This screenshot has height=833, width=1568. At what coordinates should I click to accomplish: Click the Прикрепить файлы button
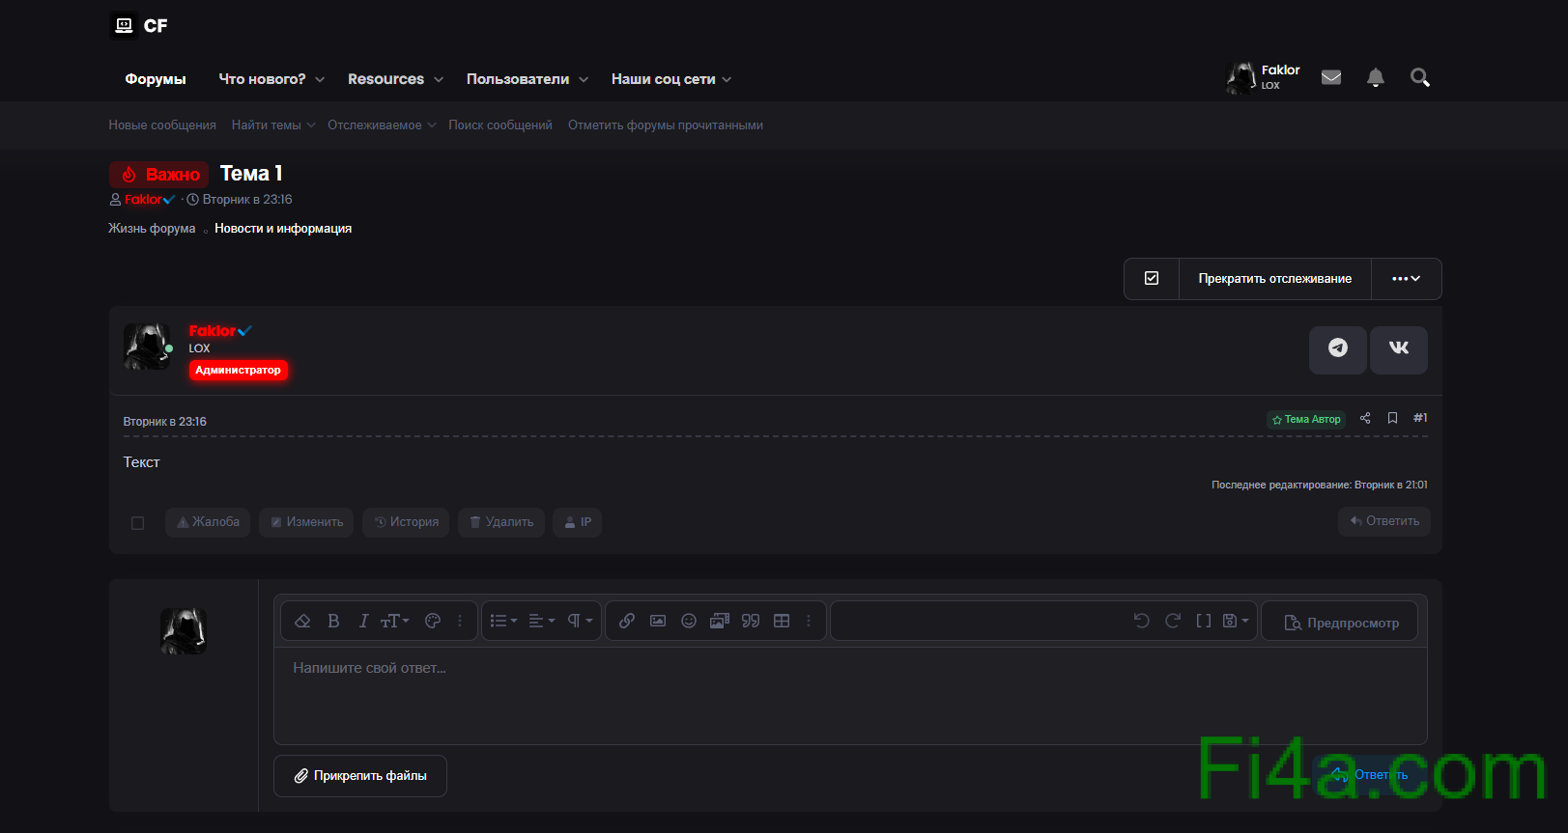(x=360, y=776)
